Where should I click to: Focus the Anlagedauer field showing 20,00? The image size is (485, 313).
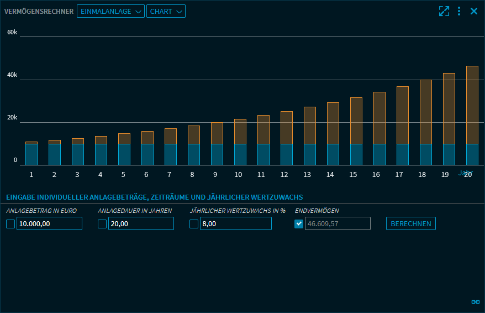click(x=141, y=223)
